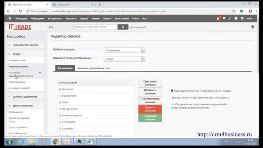This screenshot has height=148, width=263.
Task: Go to CRM home via house icon
Action: (10, 18)
